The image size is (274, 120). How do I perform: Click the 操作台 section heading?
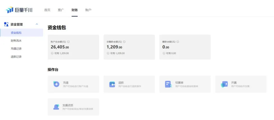(53, 70)
